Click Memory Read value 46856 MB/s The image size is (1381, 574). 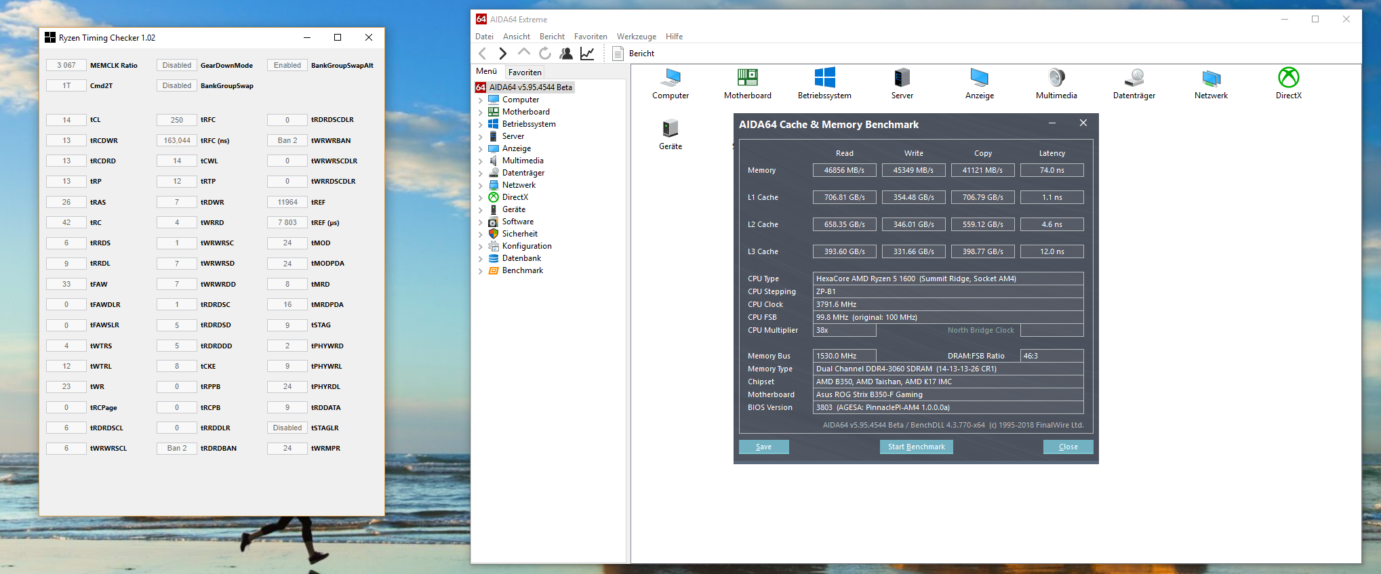pyautogui.click(x=844, y=170)
